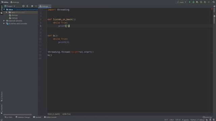Expand Scratches and Consoles node
Screen dimensions: 216x121
(4, 24)
